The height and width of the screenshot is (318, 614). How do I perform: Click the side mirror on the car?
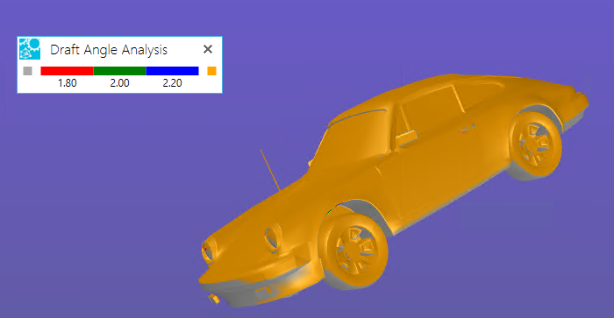[x=405, y=138]
